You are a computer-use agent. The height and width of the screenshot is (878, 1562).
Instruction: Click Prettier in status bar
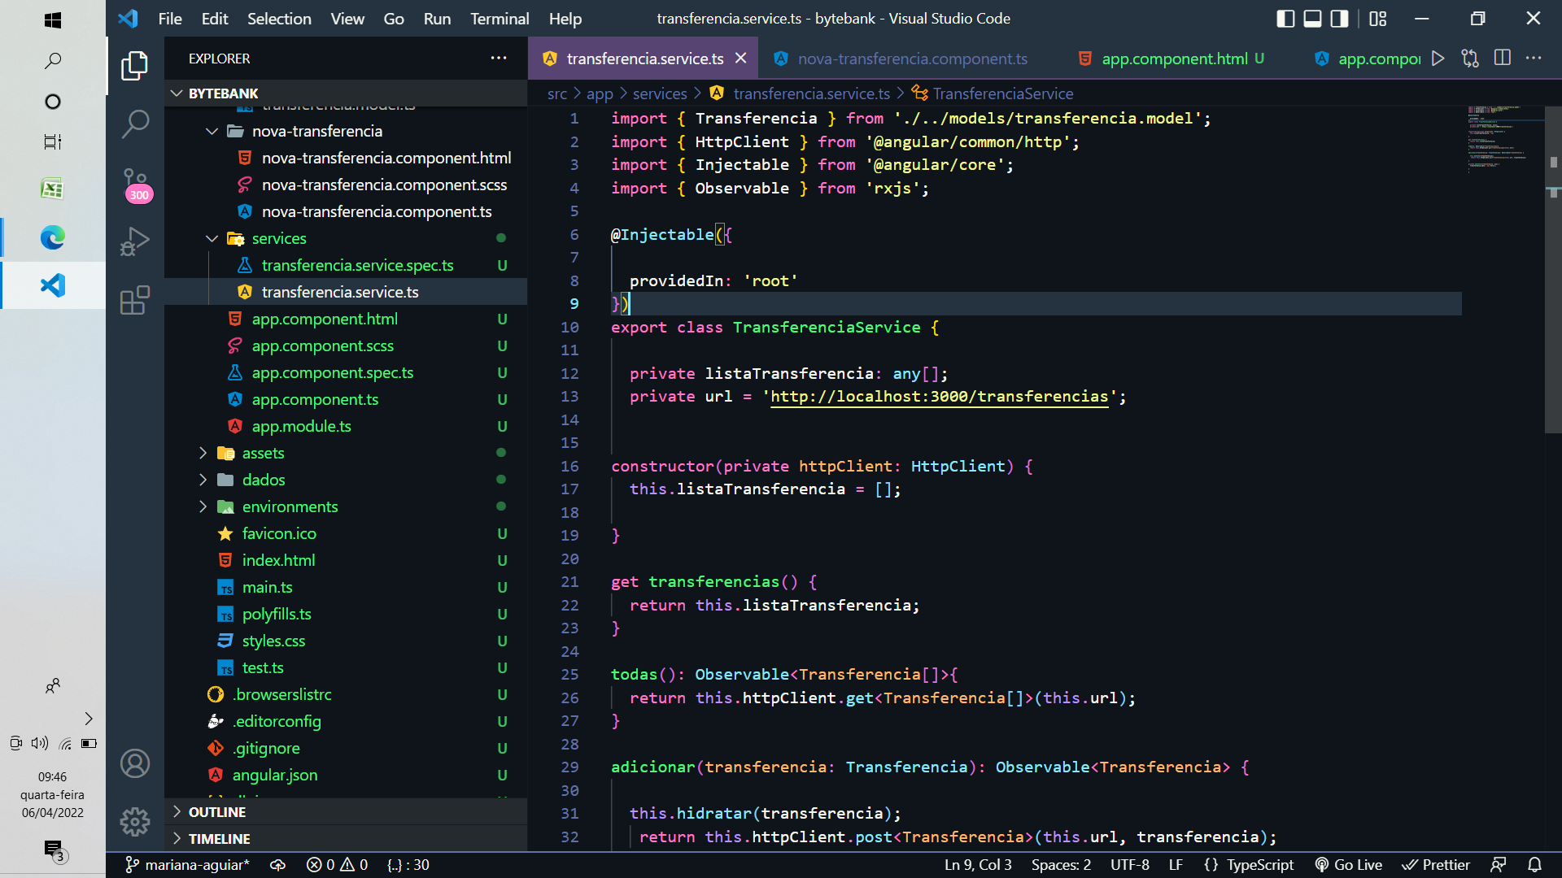coord(1436,865)
